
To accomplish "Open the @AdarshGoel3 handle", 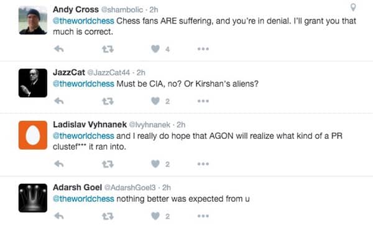I will click(x=130, y=188).
